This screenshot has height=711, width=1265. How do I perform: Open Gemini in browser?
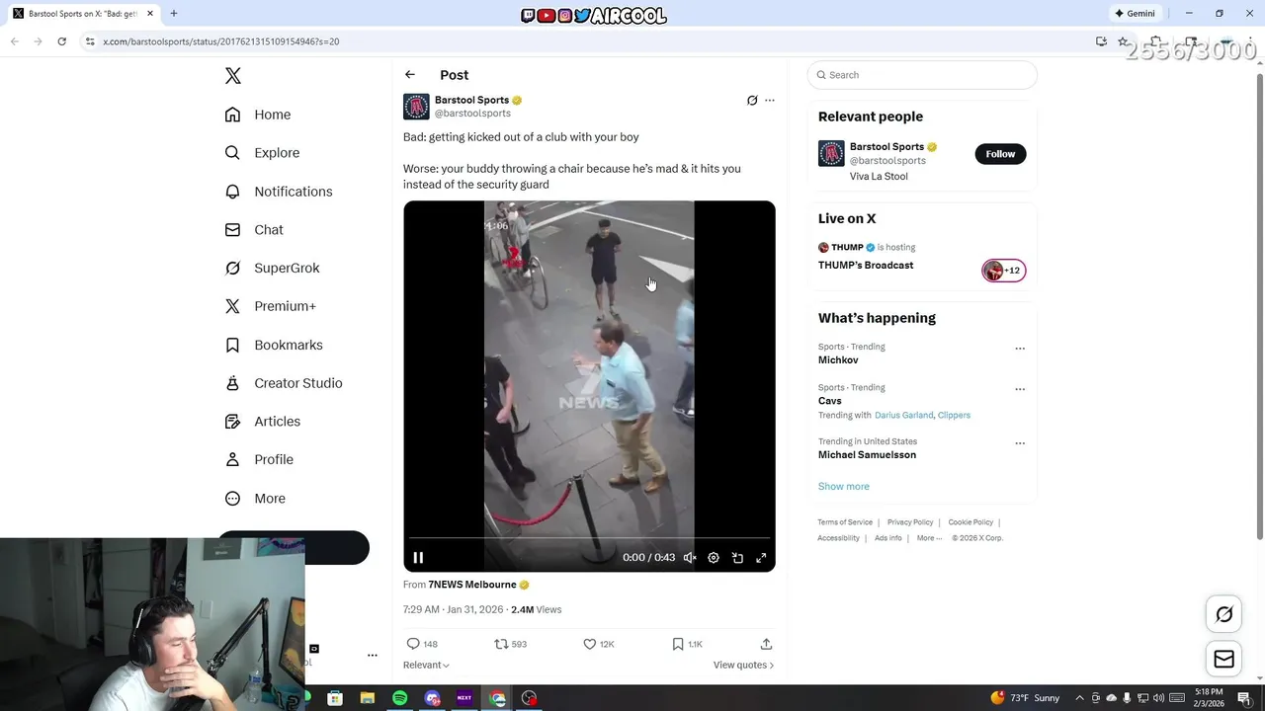(1135, 14)
